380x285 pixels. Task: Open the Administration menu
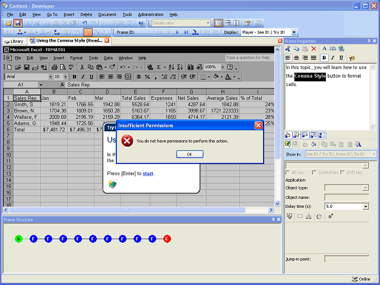click(151, 14)
